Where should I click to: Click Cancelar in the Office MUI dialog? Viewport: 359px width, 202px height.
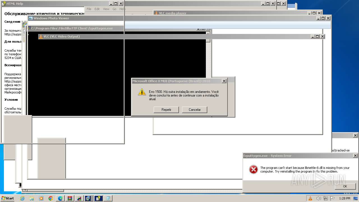click(195, 110)
